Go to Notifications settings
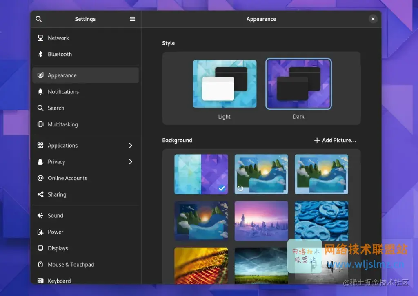This screenshot has width=418, height=296. [86, 92]
